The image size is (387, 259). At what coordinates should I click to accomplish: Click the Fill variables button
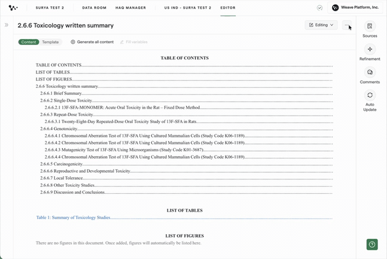[x=134, y=42]
